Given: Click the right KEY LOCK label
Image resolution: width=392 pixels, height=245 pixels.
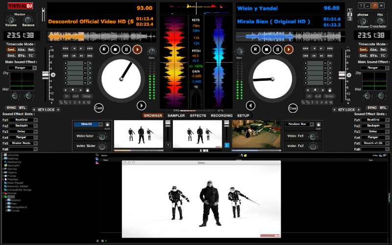Looking at the screenshot, I should [346, 110].
